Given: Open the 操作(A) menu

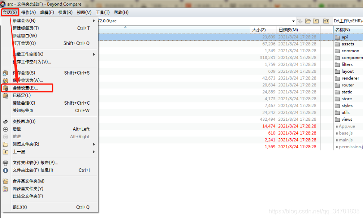Looking at the screenshot, I should point(28,12).
